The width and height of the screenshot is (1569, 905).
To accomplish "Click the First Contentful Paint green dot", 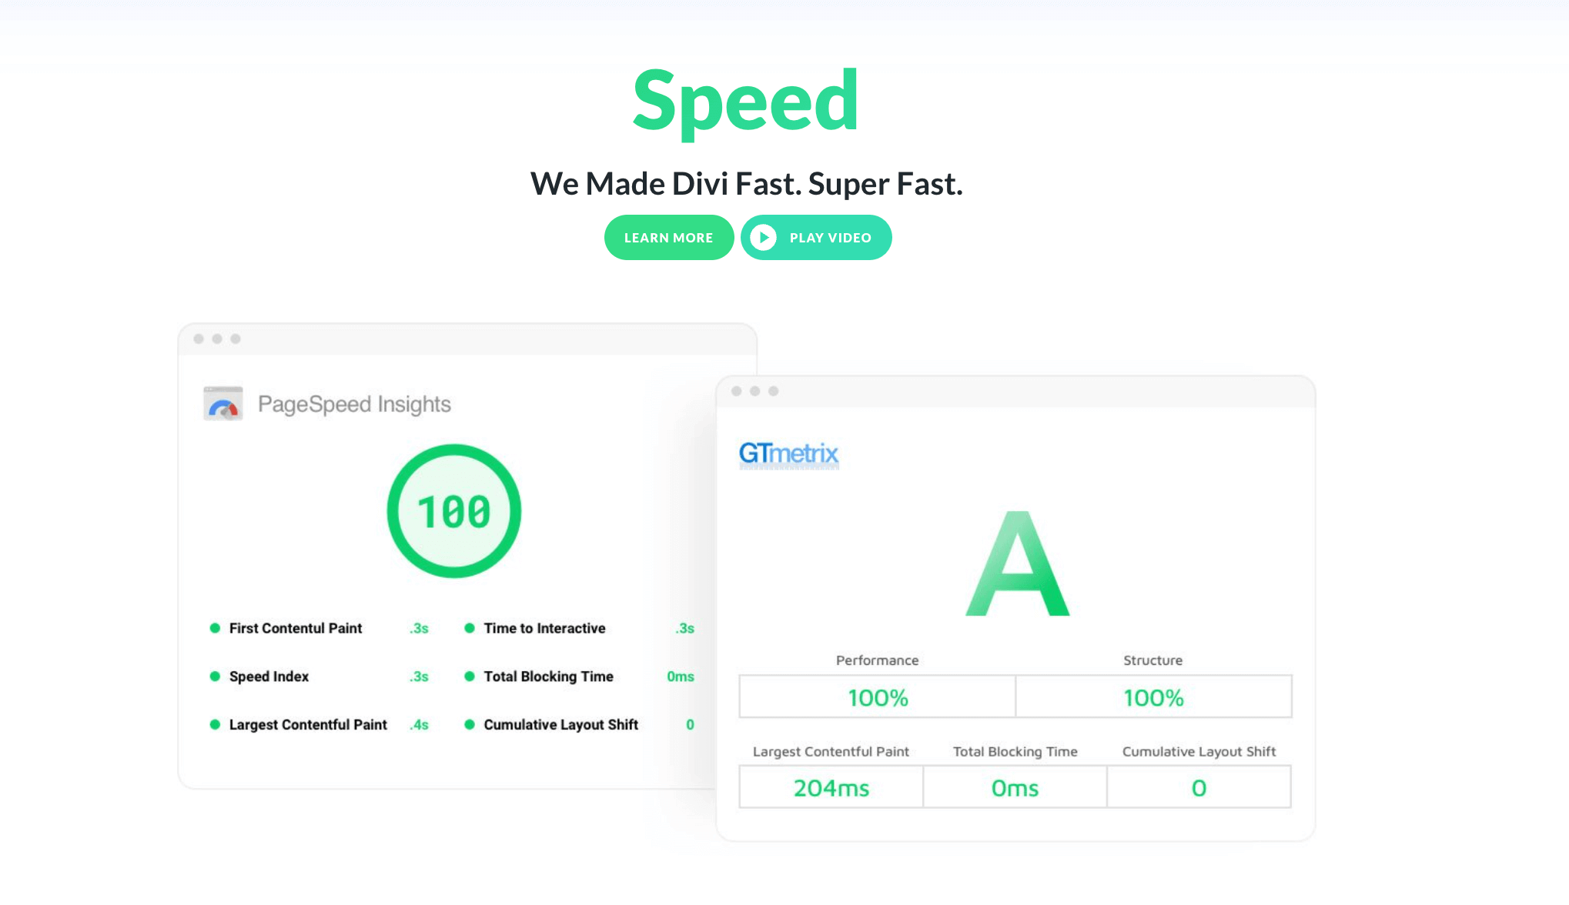I will (x=213, y=627).
